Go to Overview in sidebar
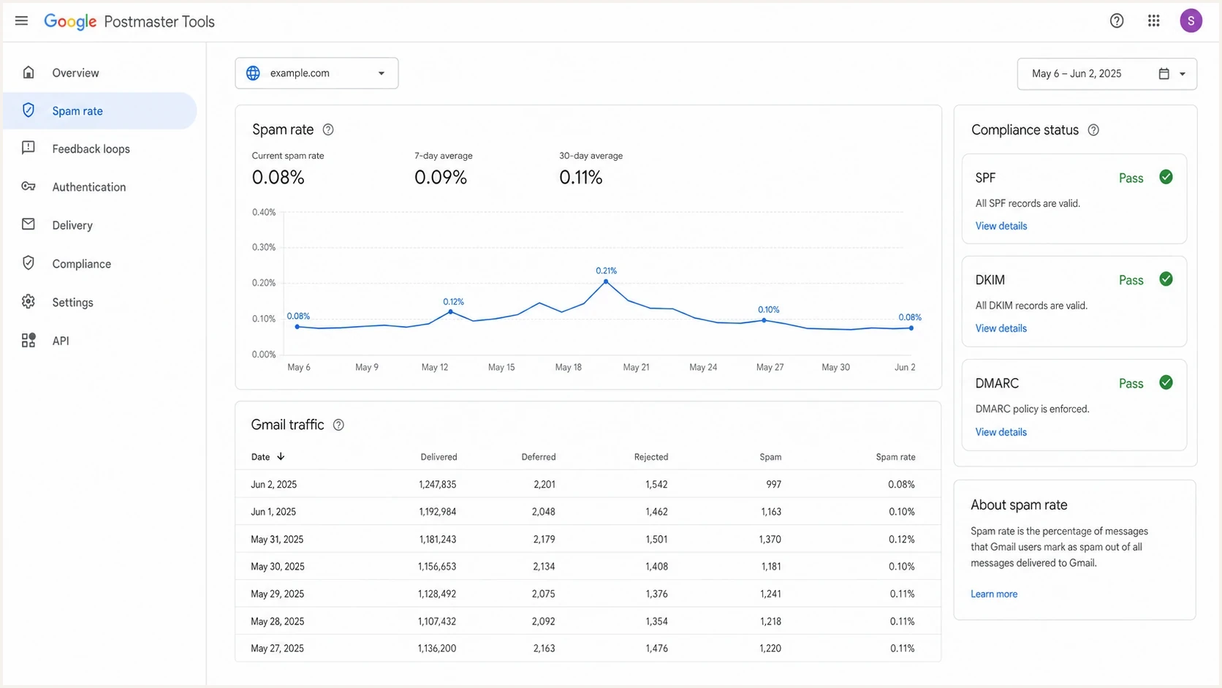The height and width of the screenshot is (688, 1222). click(x=99, y=73)
